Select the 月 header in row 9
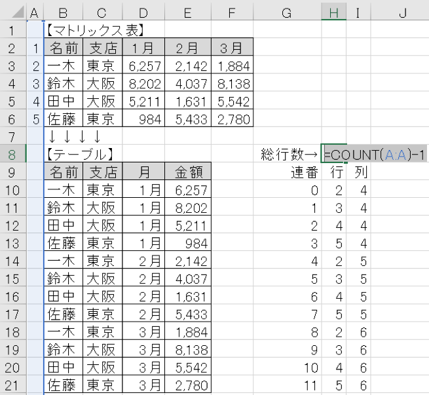 (x=143, y=172)
